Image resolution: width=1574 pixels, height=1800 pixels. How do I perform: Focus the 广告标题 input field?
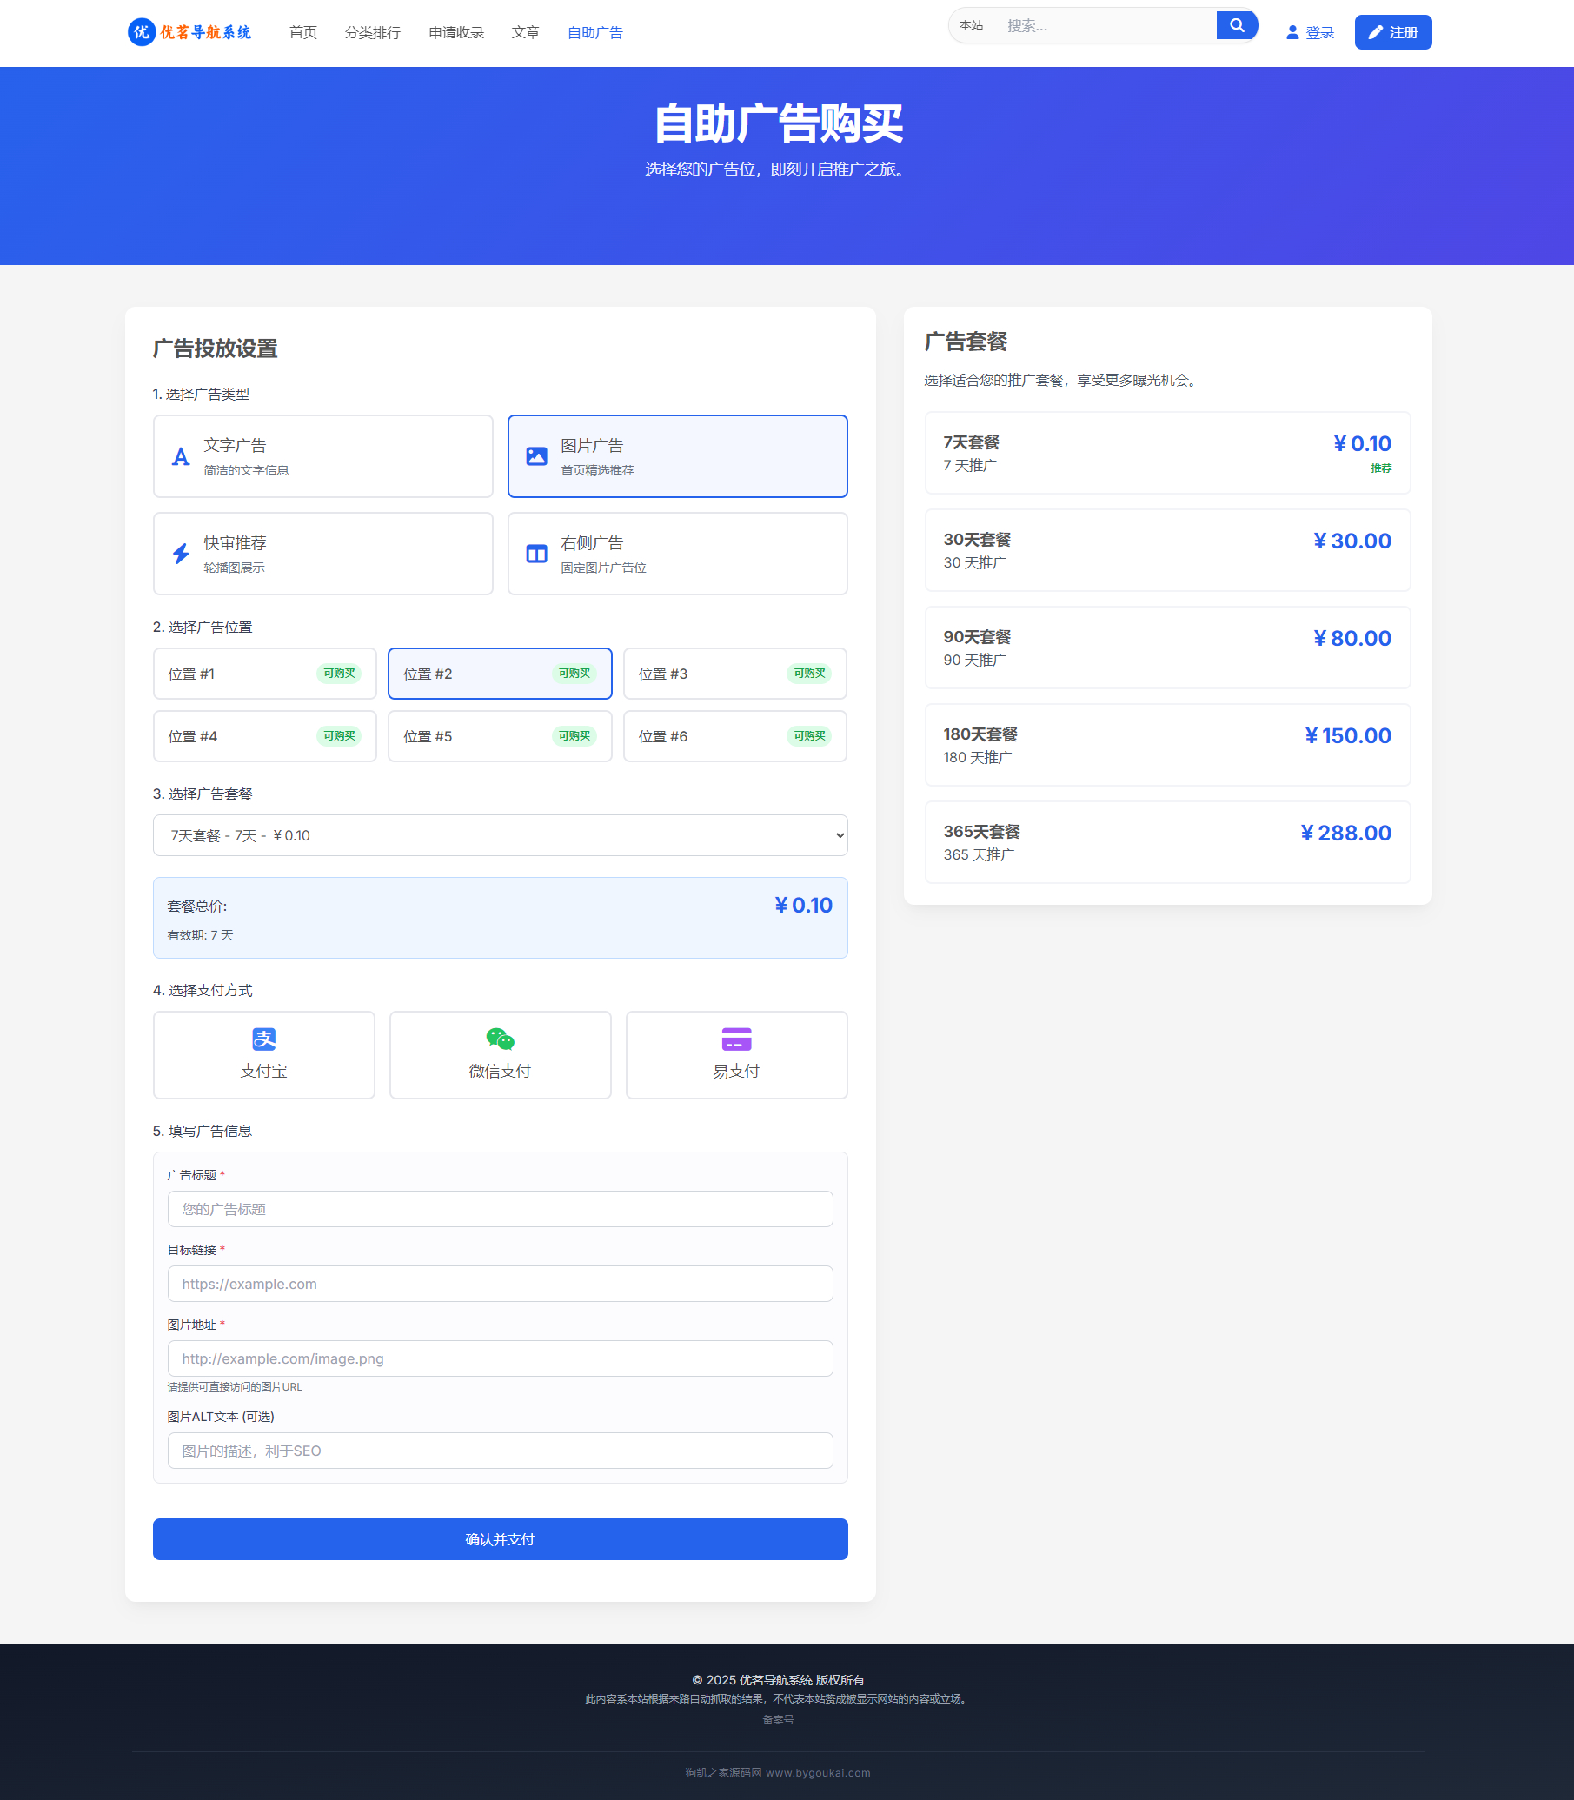[x=500, y=1209]
